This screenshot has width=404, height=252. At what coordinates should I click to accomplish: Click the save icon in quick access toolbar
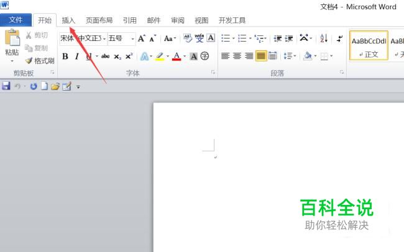click(6, 86)
